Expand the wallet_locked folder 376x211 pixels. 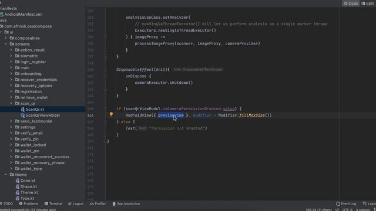tap(11, 145)
